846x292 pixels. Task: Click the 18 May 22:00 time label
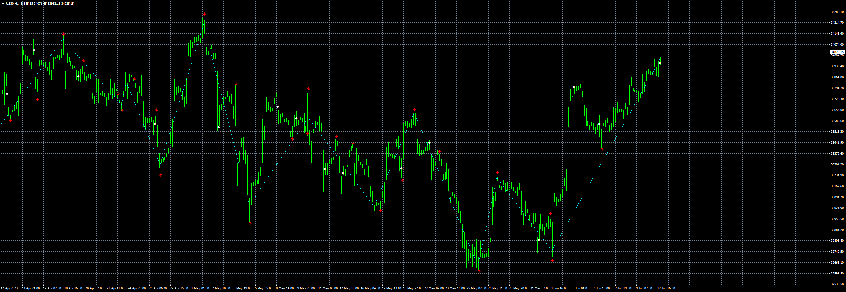click(x=413, y=288)
